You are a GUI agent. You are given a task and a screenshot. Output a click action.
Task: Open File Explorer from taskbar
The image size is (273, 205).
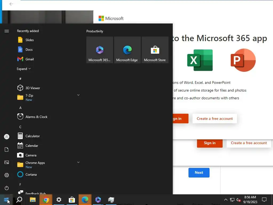(33, 200)
